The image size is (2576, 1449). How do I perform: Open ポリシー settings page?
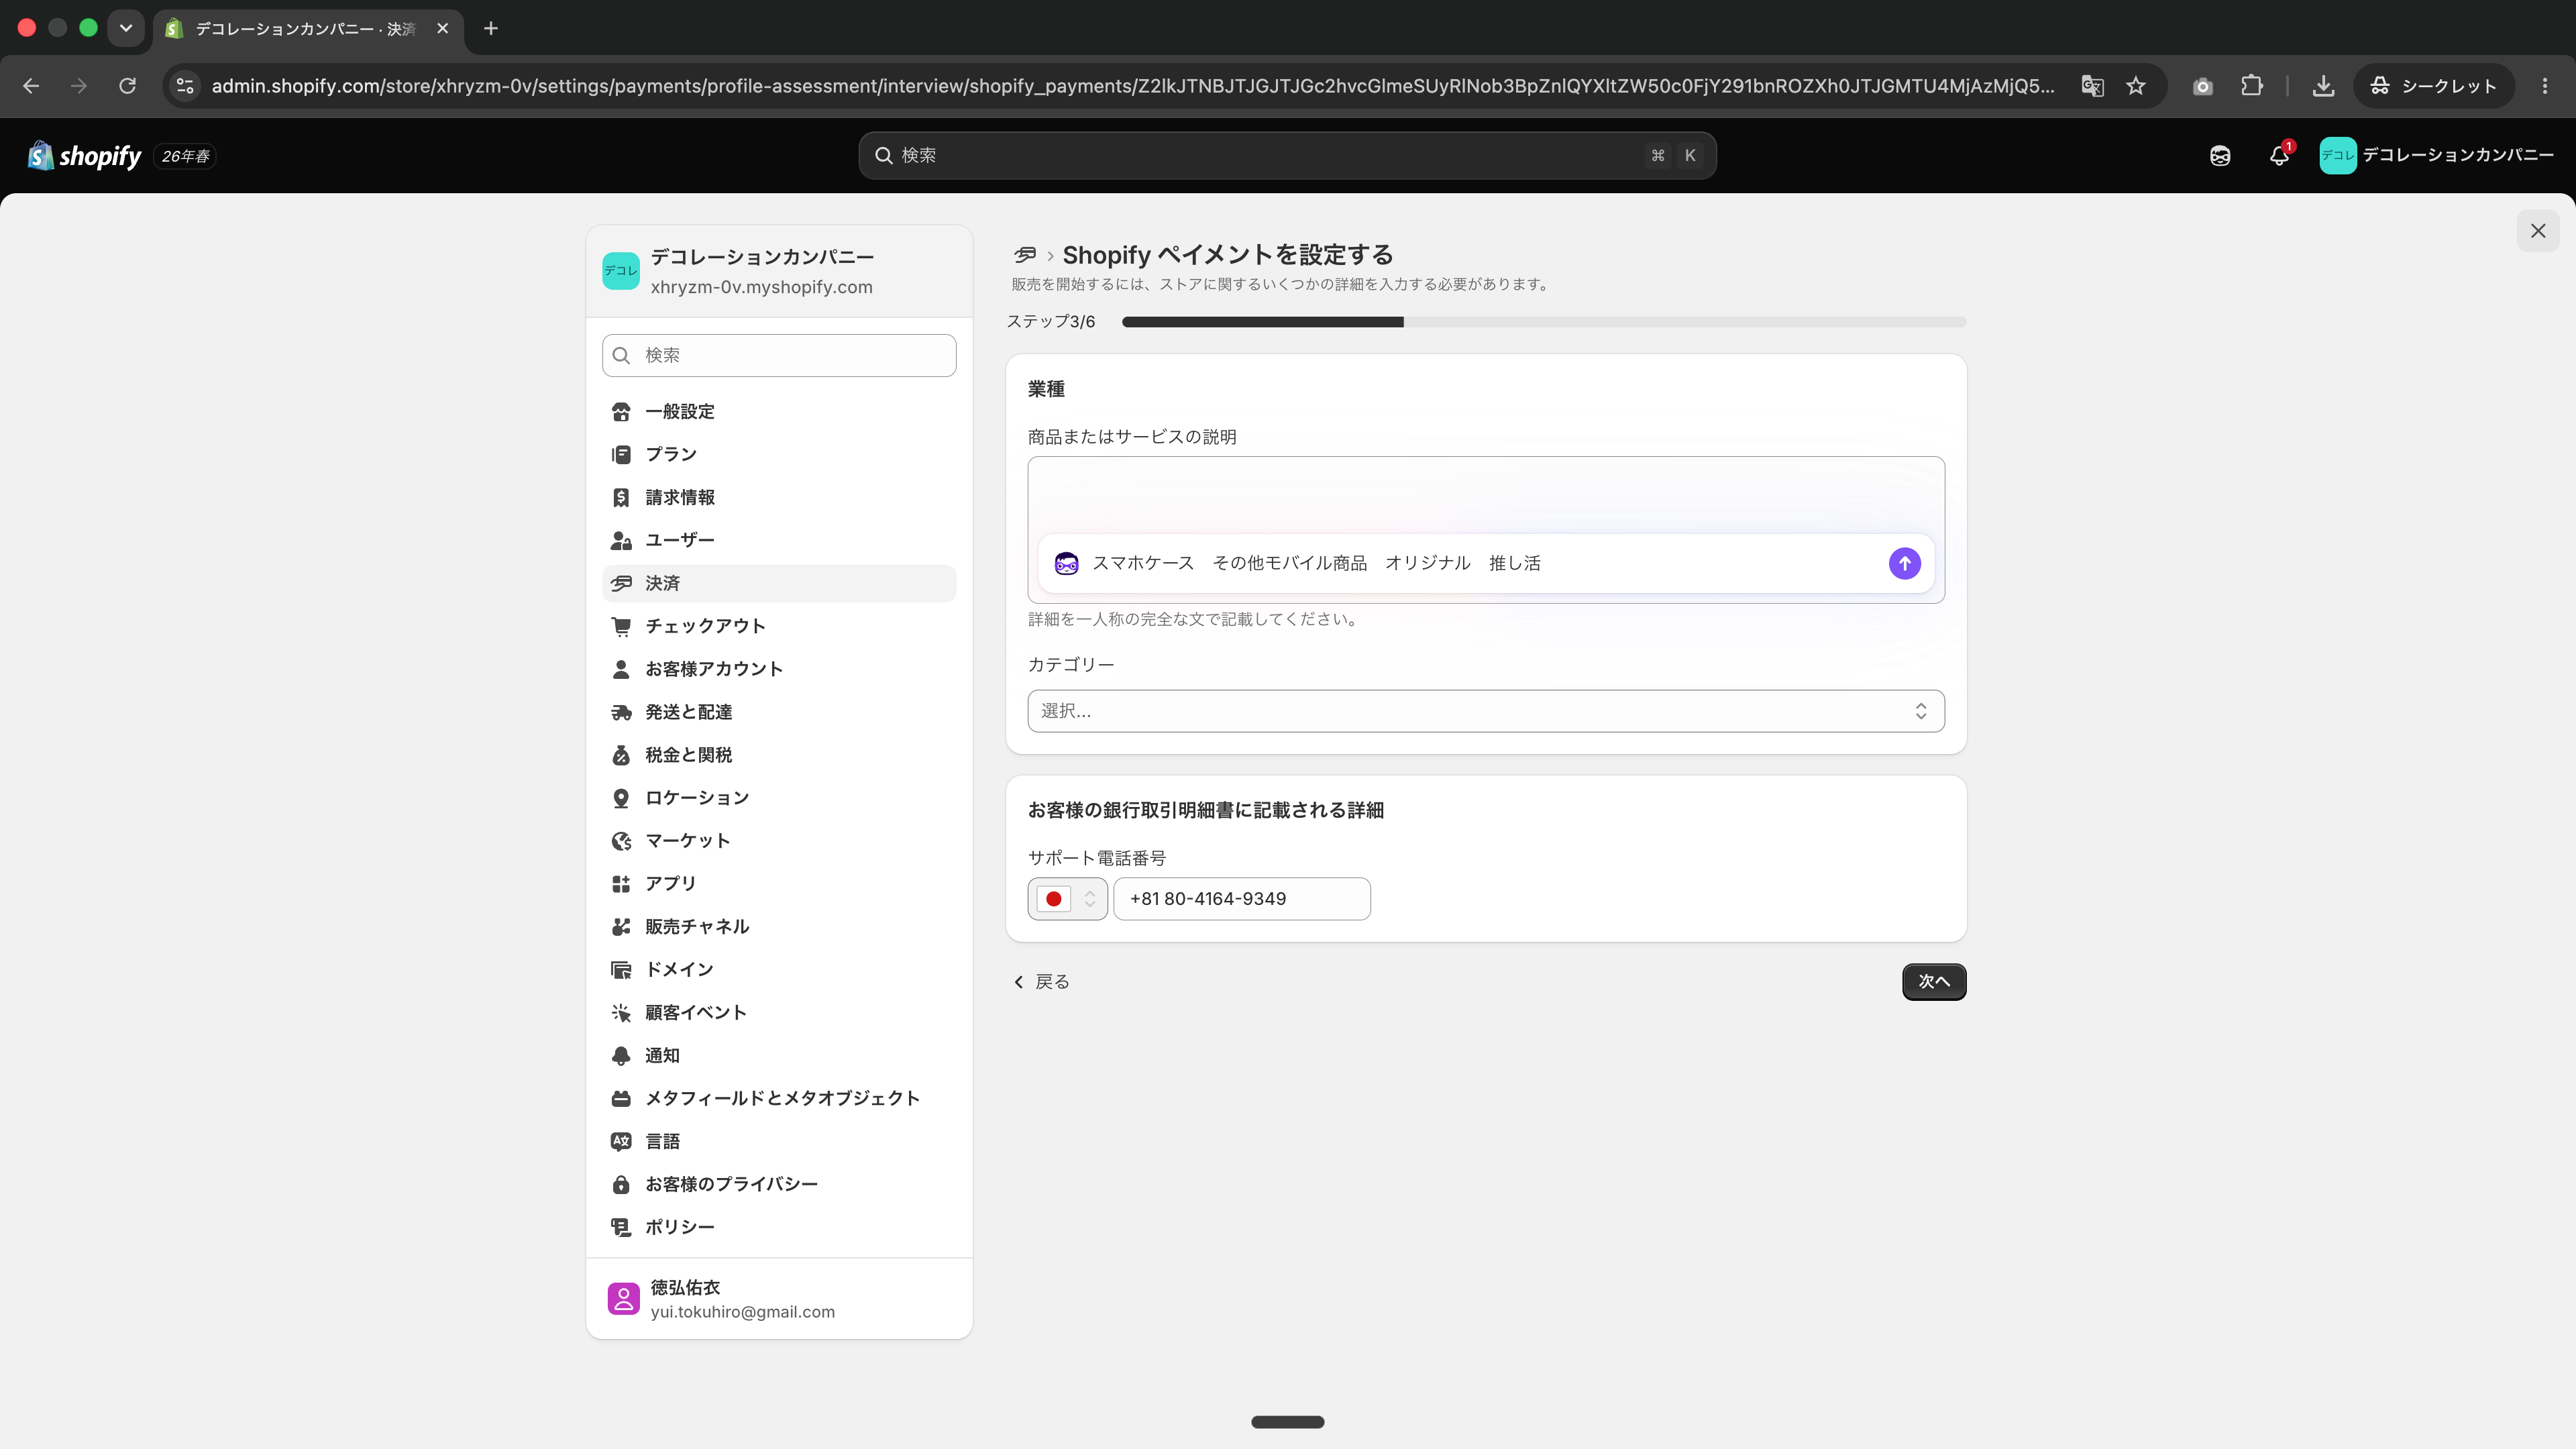[x=779, y=1227]
